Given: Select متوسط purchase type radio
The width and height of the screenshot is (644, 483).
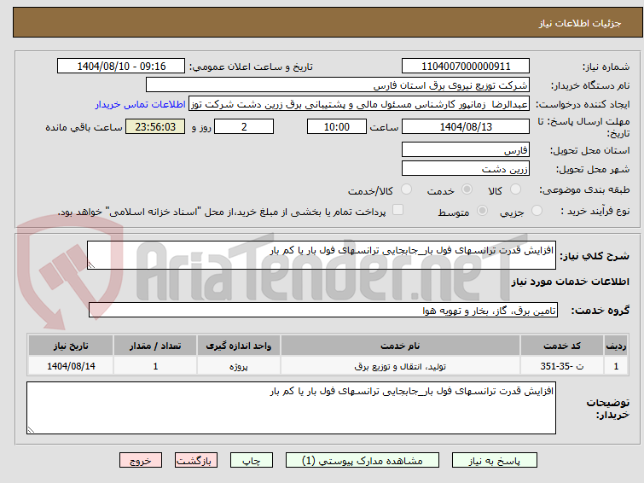Looking at the screenshot, I should [483, 211].
